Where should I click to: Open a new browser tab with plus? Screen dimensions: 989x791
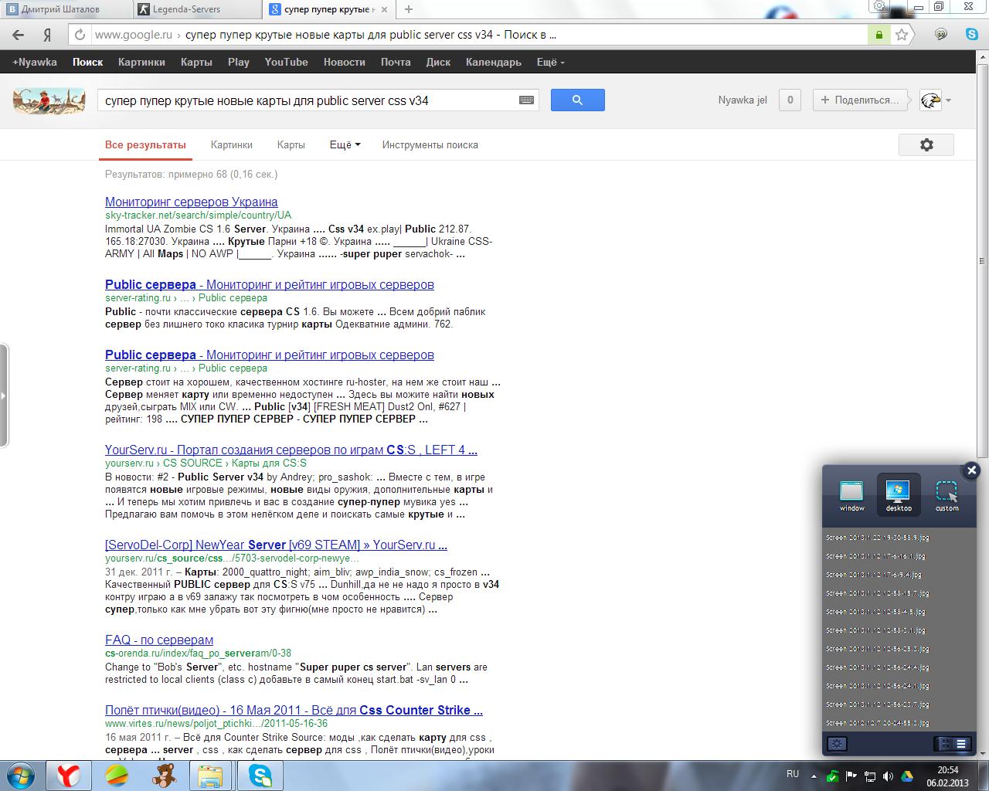pyautogui.click(x=409, y=9)
